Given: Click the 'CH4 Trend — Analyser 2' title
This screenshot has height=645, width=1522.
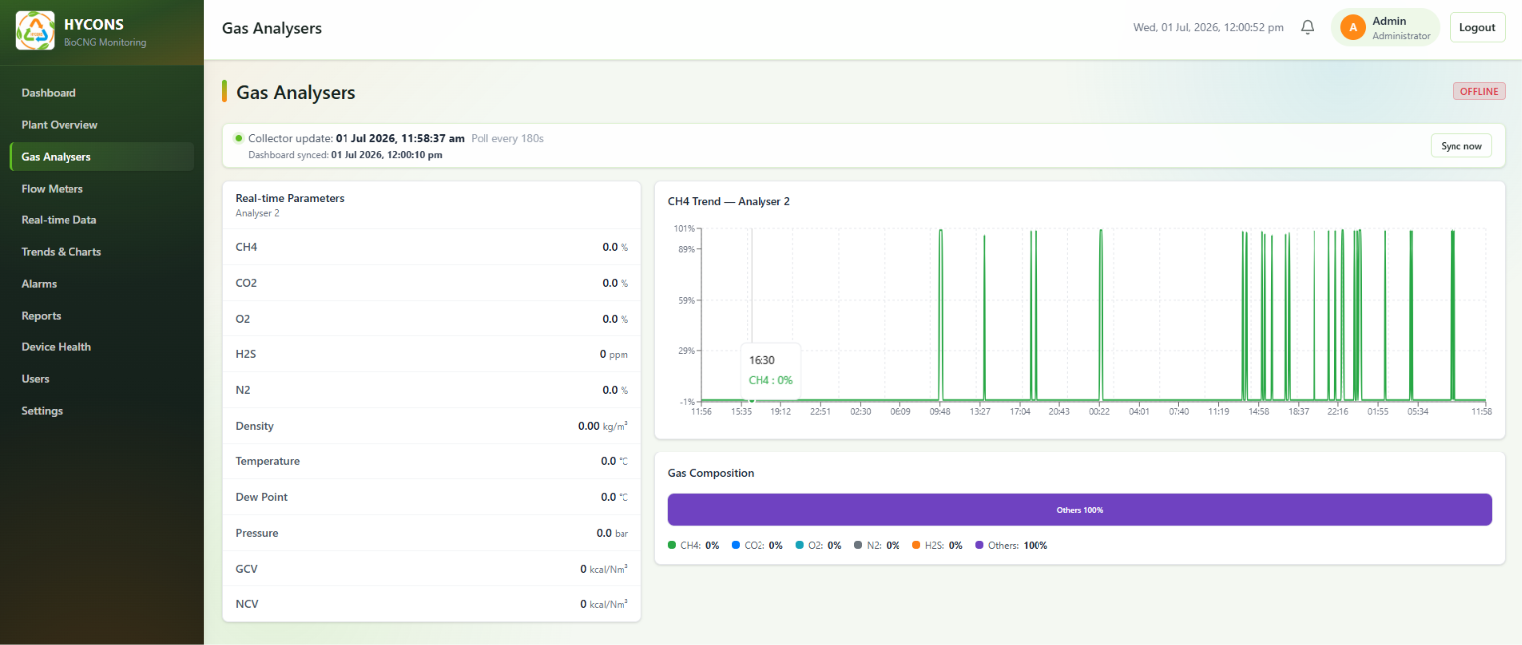Looking at the screenshot, I should click(729, 201).
